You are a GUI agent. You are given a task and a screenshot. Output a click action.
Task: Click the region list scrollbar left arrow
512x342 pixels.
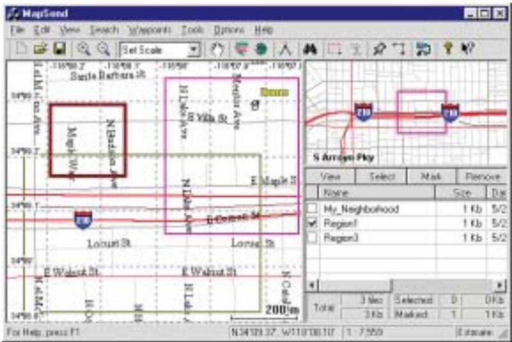(312, 285)
